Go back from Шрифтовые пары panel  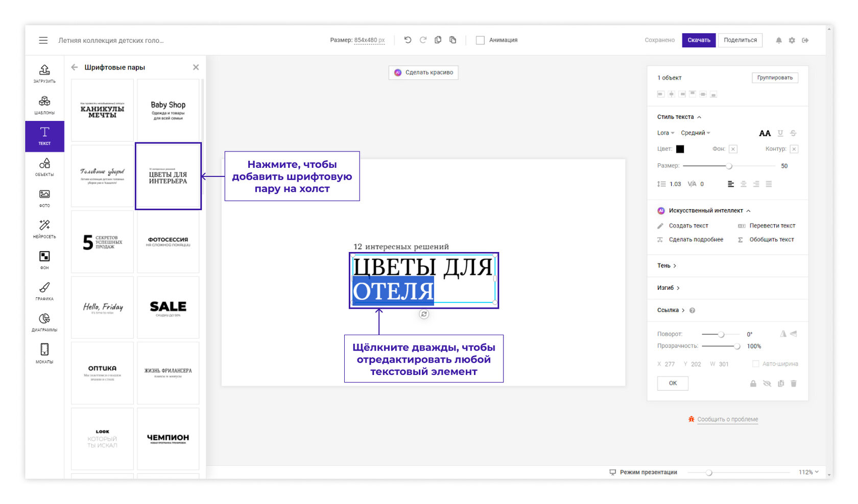point(75,67)
